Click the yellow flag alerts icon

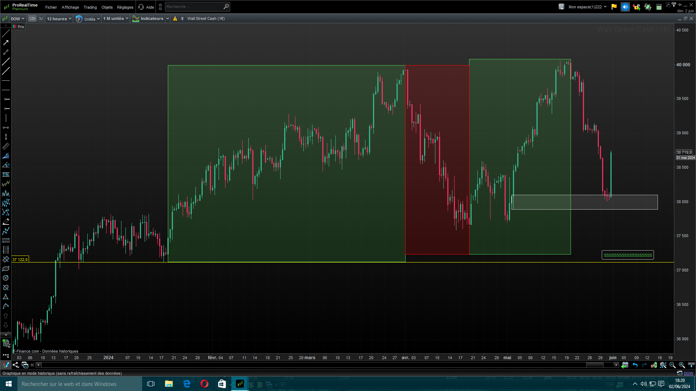click(x=614, y=7)
